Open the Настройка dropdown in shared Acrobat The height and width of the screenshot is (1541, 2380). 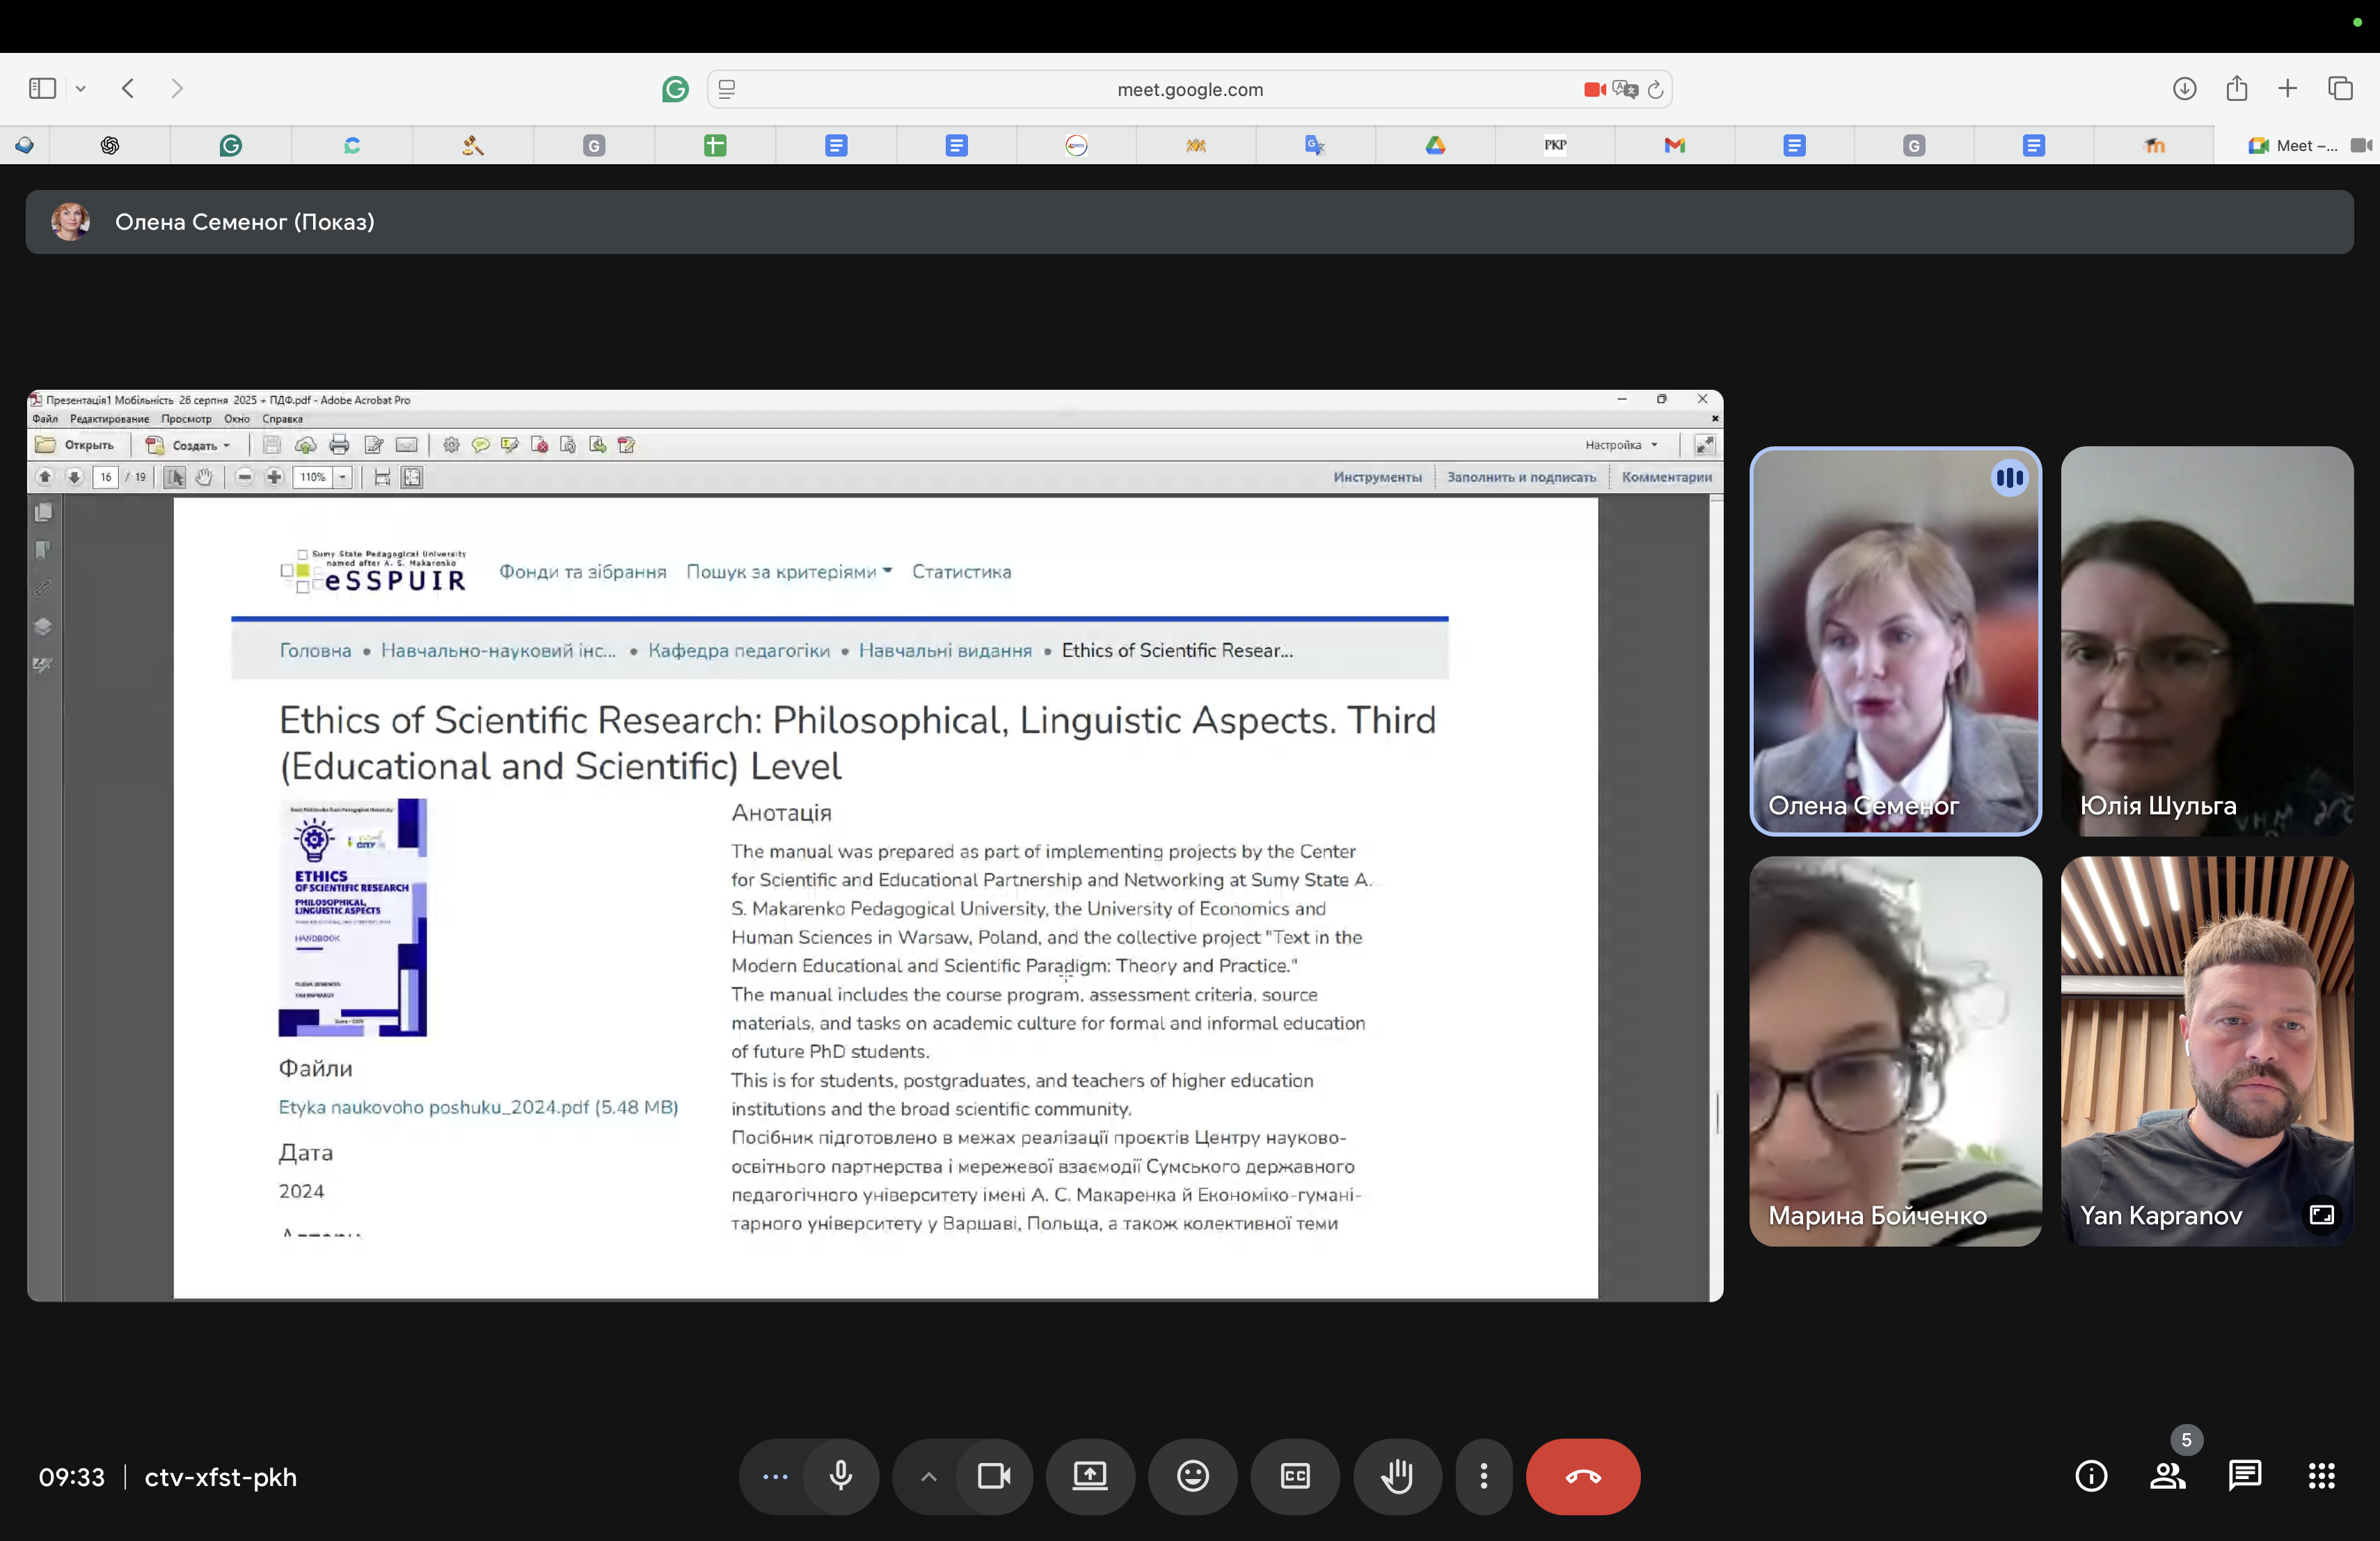pyautogui.click(x=1621, y=445)
